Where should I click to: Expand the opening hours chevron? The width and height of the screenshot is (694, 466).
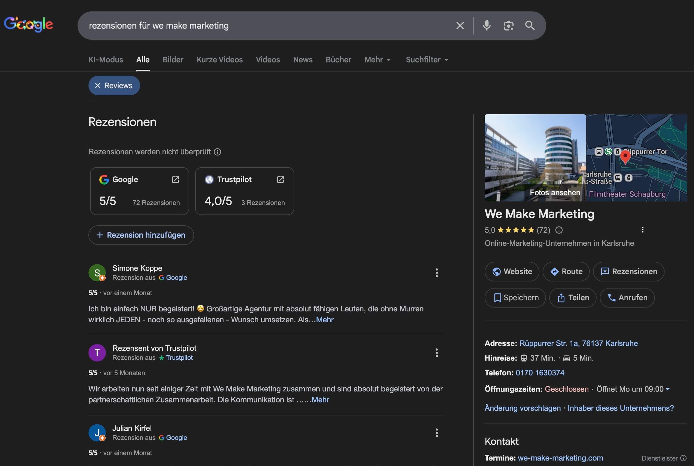[x=668, y=389]
